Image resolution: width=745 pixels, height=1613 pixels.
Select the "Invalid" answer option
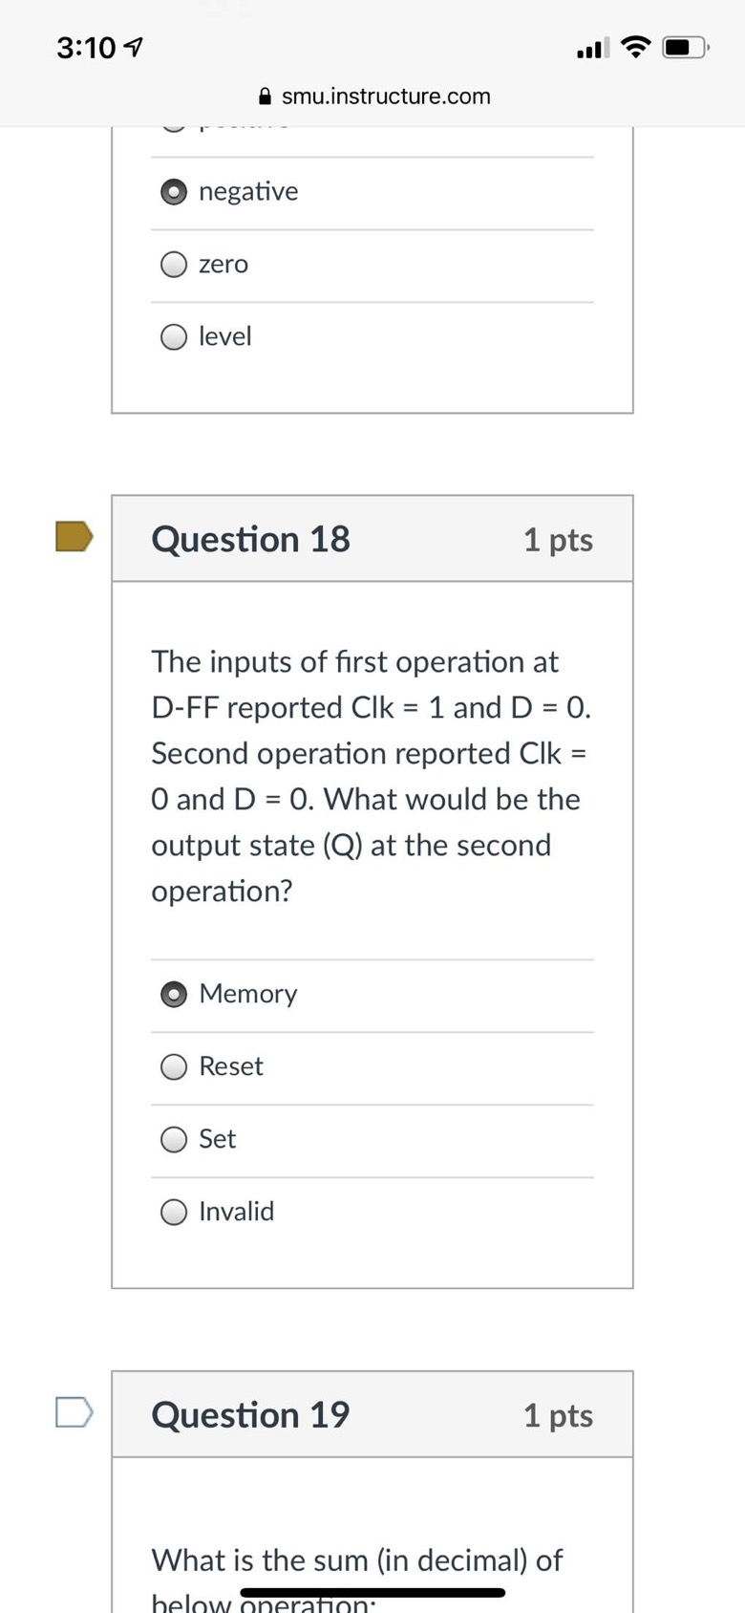(174, 1213)
